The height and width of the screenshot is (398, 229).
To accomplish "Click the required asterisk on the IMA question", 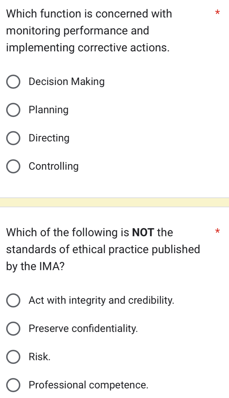I will pos(217,232).
